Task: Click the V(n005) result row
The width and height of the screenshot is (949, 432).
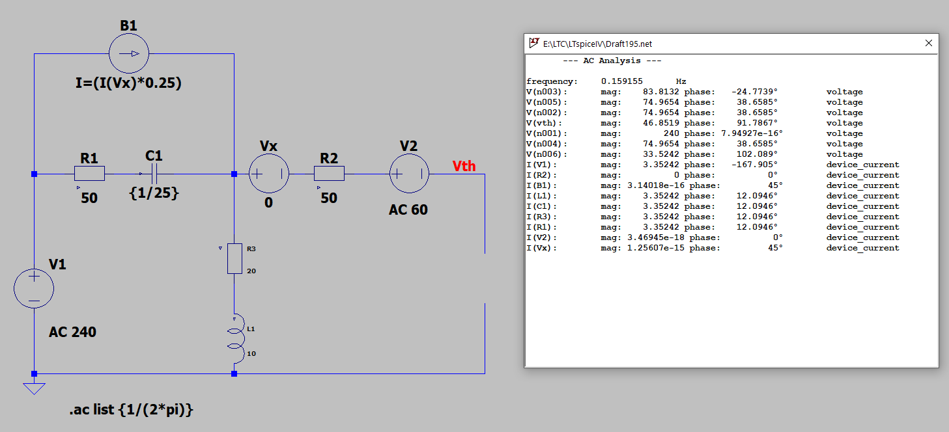Action: coord(694,102)
